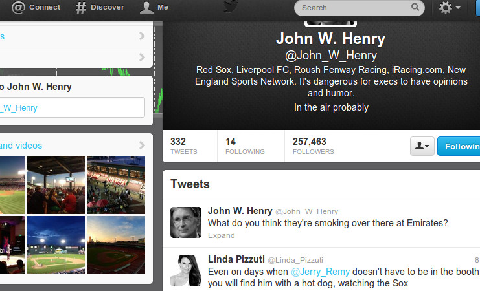Click the @ Connect icon
This screenshot has width=480, height=291.
click(x=18, y=7)
